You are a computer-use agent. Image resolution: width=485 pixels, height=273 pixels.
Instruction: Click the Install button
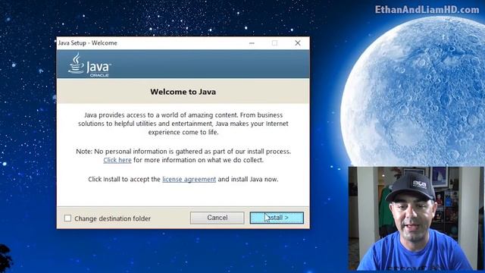pyautogui.click(x=277, y=218)
